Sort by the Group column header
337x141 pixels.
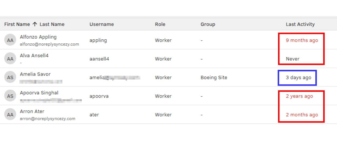click(x=208, y=24)
